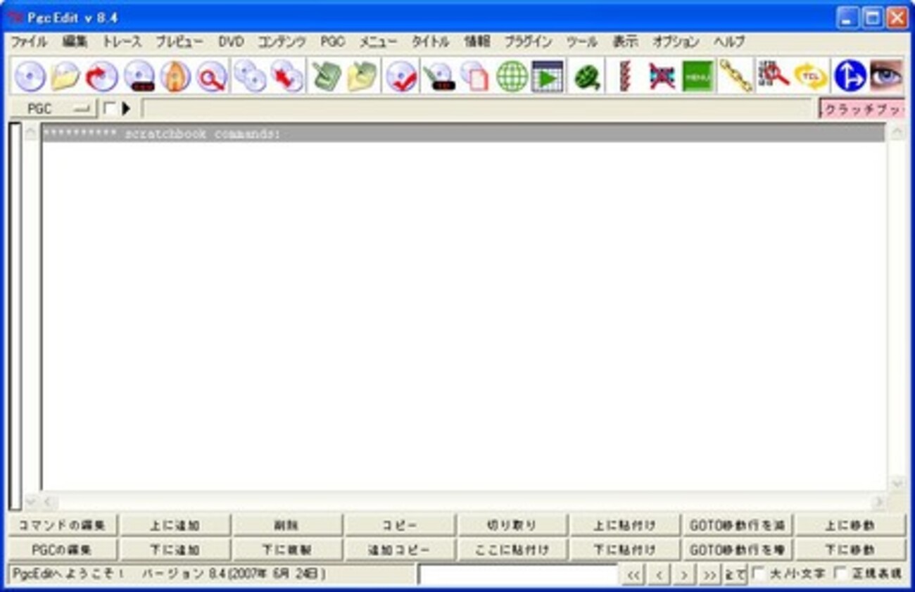The width and height of the screenshot is (915, 592).
Task: Click the crossed-out film frame icon
Action: [x=662, y=76]
